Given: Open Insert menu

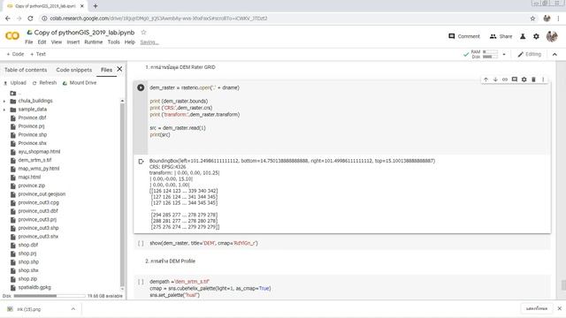Looking at the screenshot, I should click(73, 42).
